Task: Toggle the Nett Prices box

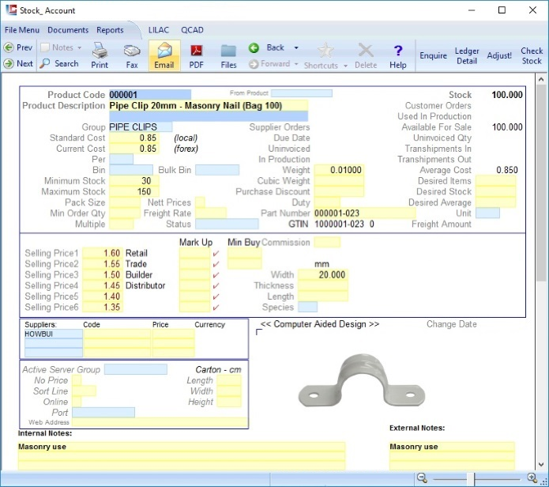Action: coord(200,202)
